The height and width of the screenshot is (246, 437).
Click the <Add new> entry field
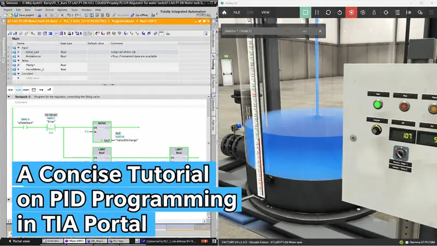[33, 78]
